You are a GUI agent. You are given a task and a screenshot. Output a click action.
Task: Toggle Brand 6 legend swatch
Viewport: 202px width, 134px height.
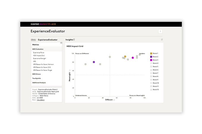(151, 70)
